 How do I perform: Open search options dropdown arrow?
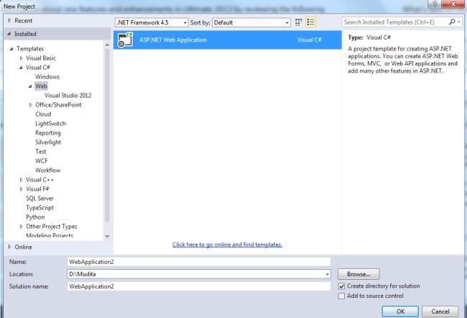tap(459, 22)
